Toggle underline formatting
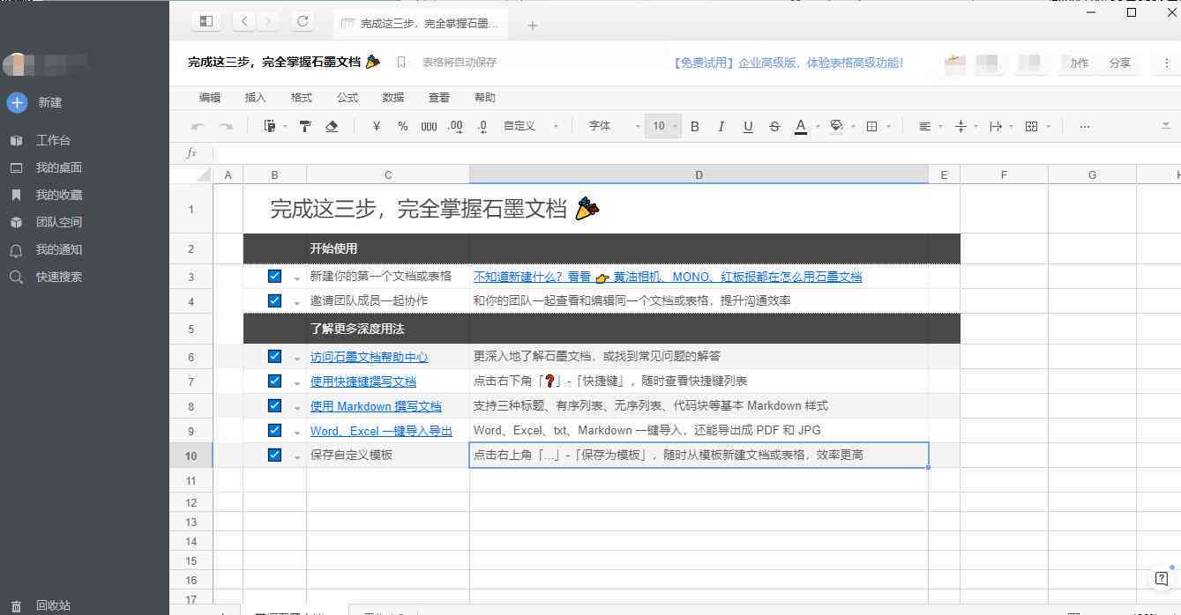Screen dimensions: 1181x615 (748, 126)
